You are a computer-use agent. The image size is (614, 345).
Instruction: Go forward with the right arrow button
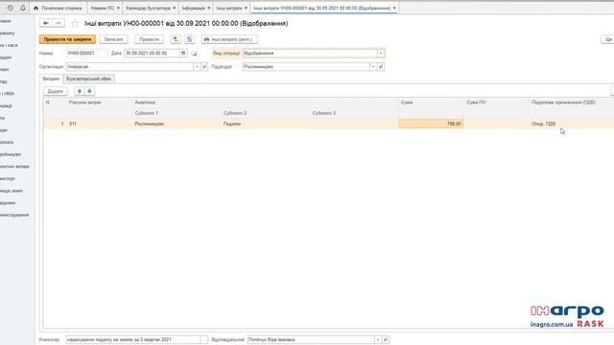tap(58, 23)
